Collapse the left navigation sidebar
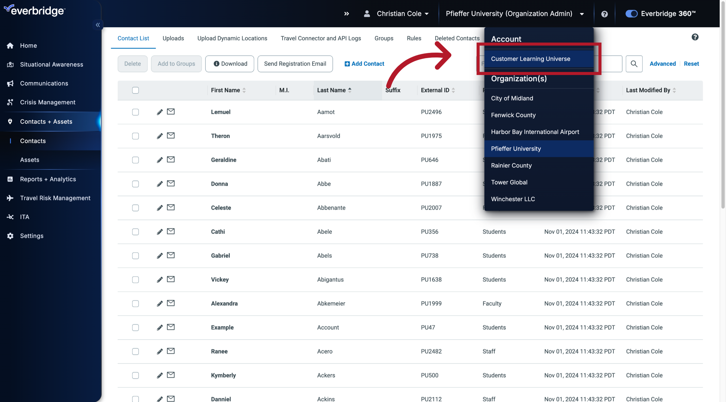The width and height of the screenshot is (726, 402). tap(98, 25)
